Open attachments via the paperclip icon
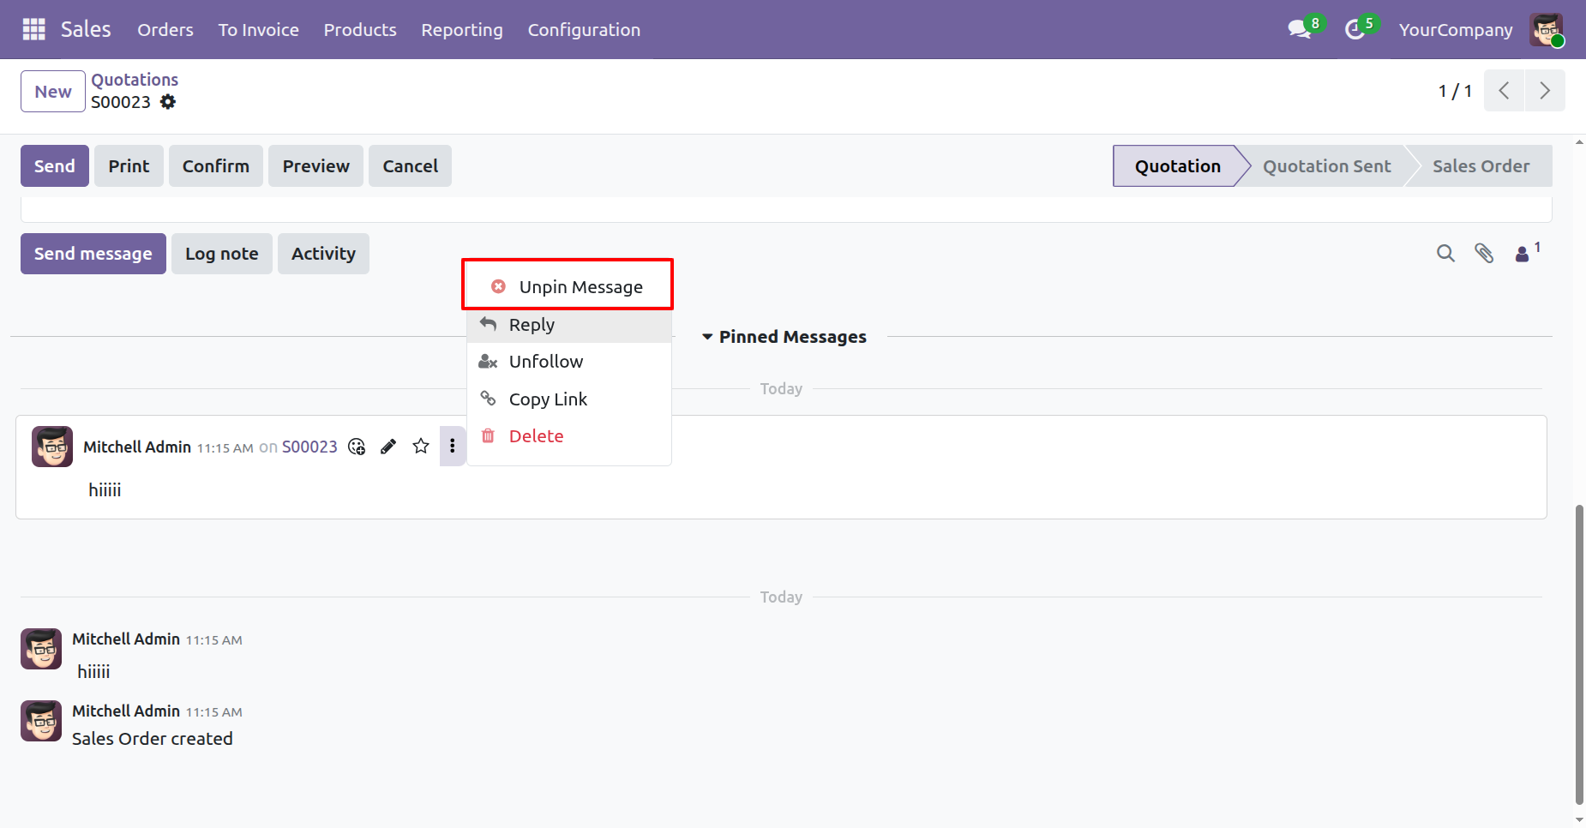Screen dimensions: 1586x828 click(x=1484, y=253)
